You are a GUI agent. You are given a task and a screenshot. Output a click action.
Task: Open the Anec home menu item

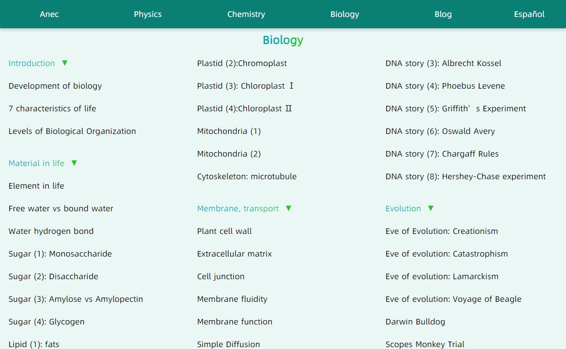pyautogui.click(x=49, y=14)
